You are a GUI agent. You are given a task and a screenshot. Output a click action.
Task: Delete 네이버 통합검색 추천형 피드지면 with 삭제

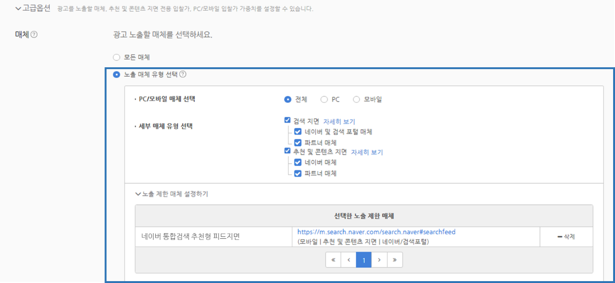(566, 237)
